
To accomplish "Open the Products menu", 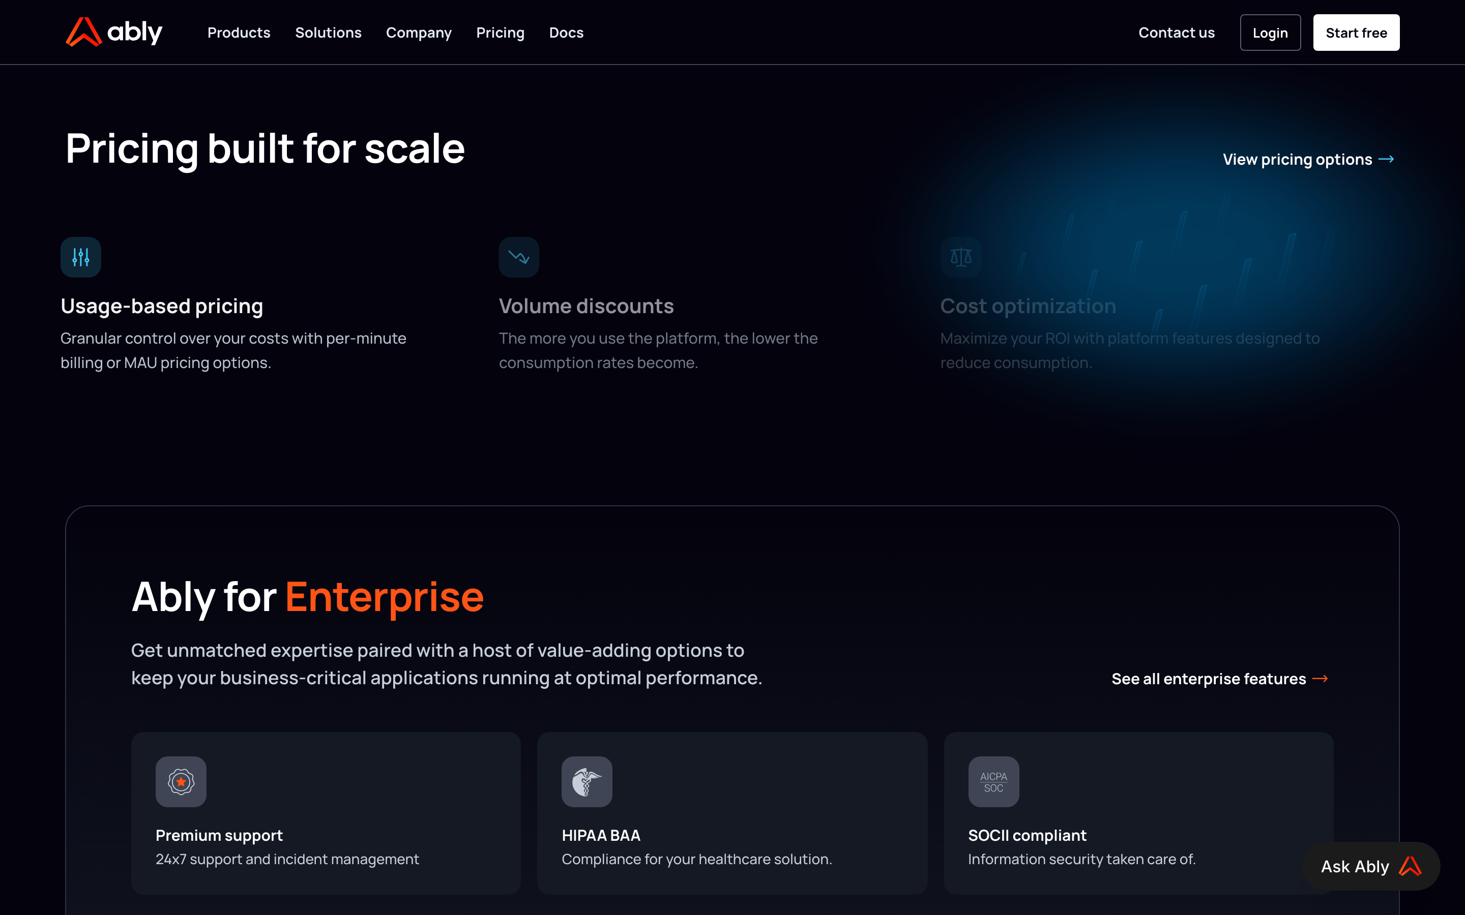I will click(239, 33).
